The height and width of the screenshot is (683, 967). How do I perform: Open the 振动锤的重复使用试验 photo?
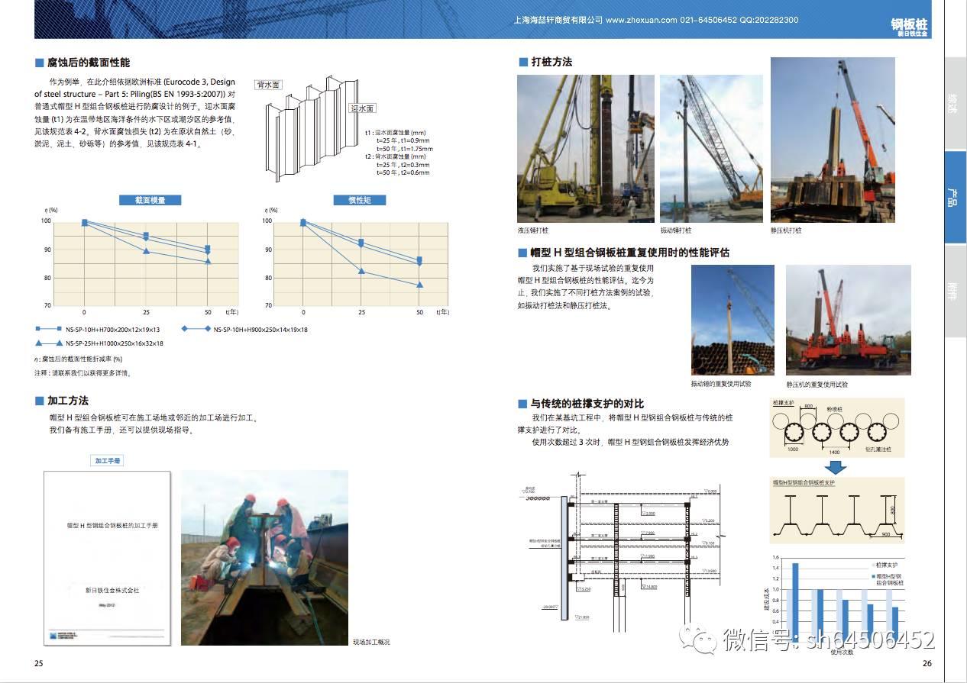733,320
